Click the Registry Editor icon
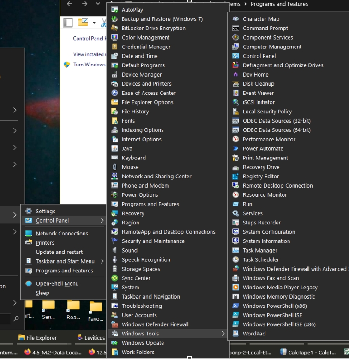 pos(235,177)
